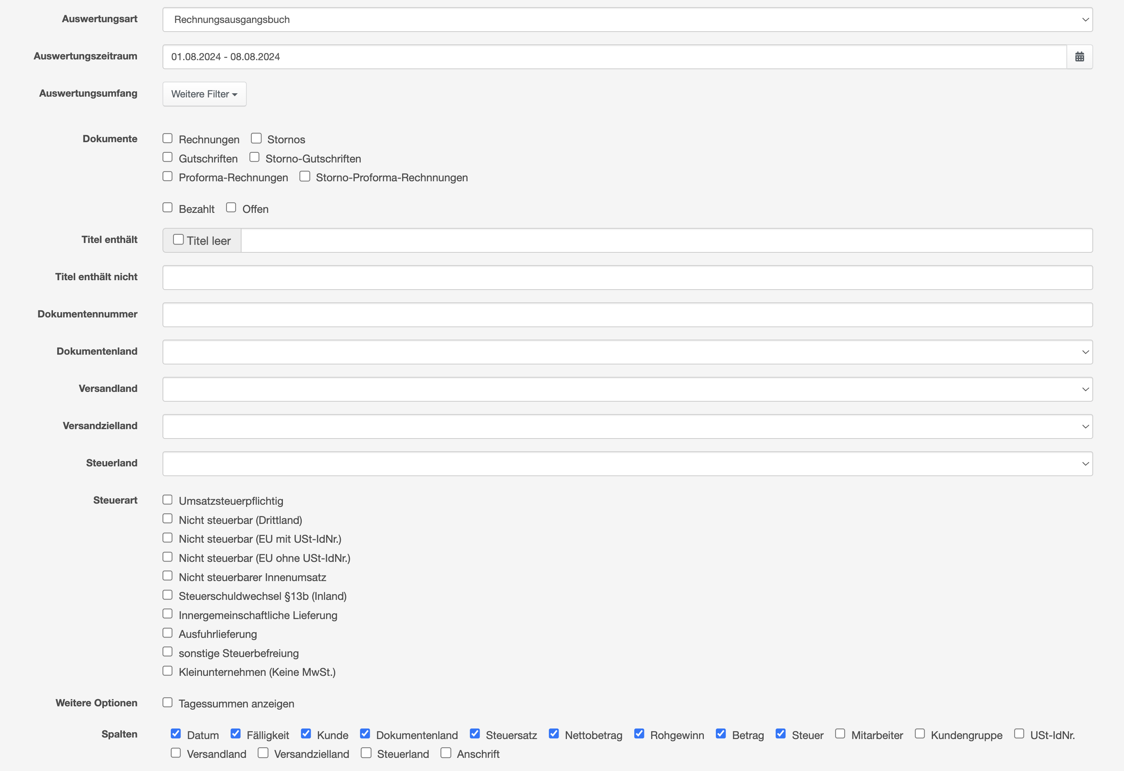Open the calendar date picker icon
The image size is (1124, 771).
(1079, 56)
